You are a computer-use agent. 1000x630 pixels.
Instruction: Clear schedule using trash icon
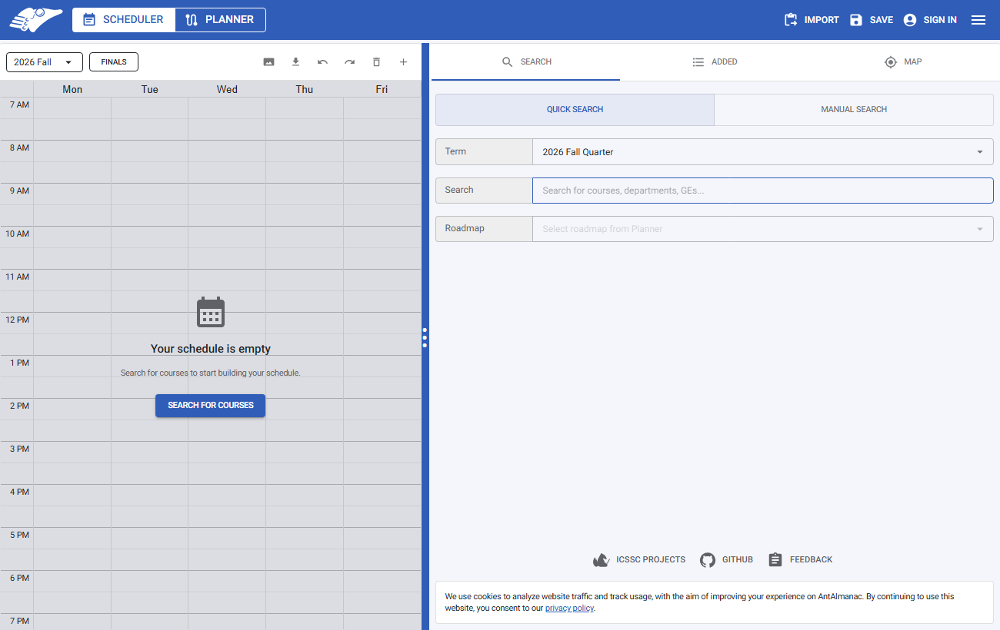376,62
